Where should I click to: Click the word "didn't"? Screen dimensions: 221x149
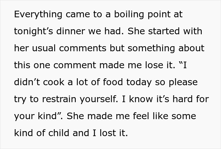(26, 82)
